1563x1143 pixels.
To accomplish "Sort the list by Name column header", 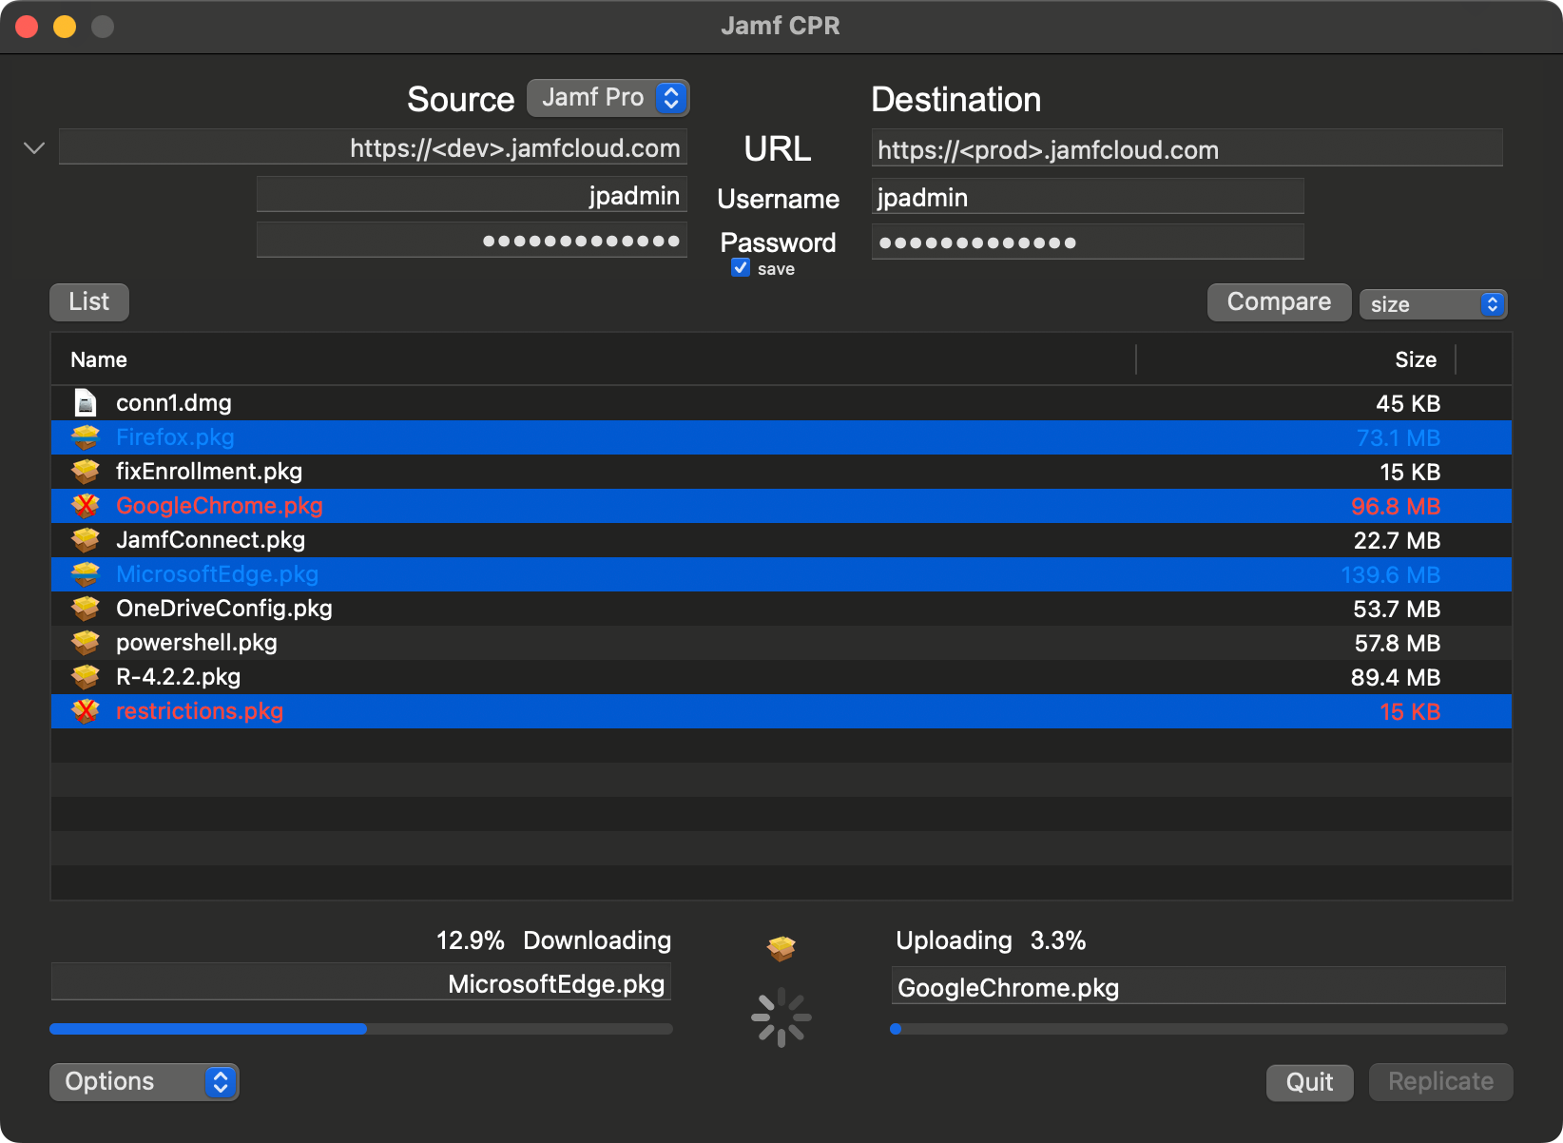I will pos(99,359).
